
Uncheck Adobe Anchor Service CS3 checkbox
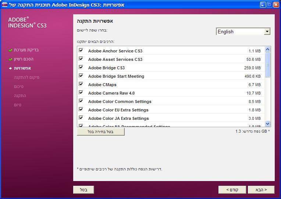[81, 50]
